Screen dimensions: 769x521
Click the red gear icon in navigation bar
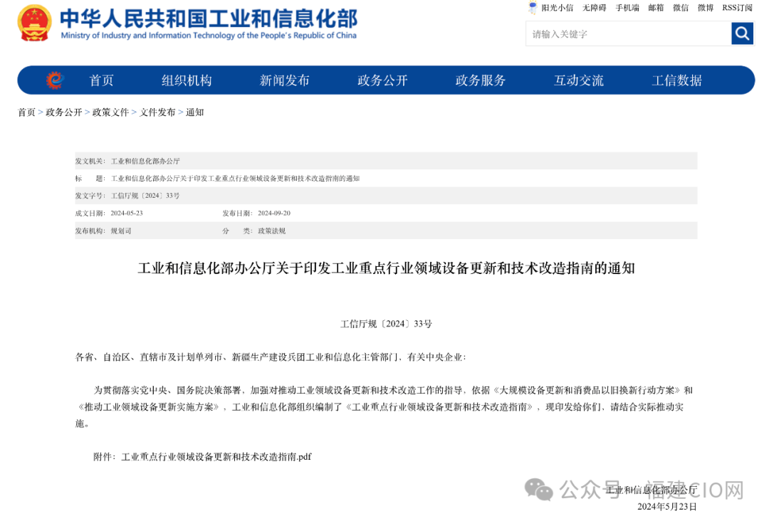coord(55,80)
